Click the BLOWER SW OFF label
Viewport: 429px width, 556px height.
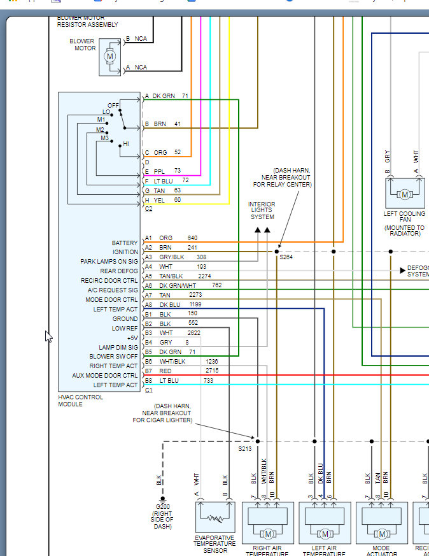tap(113, 357)
